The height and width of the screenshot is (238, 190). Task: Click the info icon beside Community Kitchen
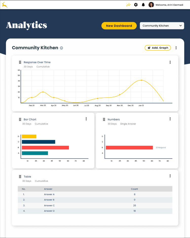pyautogui.click(x=61, y=48)
